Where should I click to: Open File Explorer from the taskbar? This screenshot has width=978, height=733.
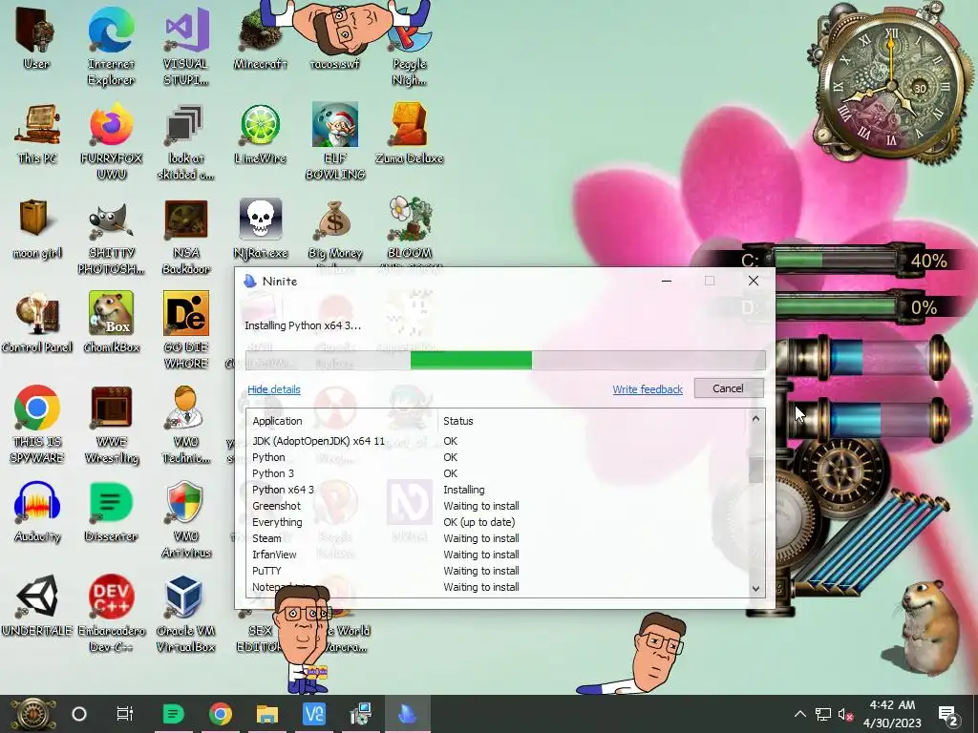267,714
